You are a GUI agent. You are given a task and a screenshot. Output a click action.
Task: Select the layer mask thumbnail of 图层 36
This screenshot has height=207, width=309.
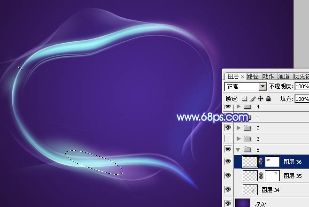(272, 162)
